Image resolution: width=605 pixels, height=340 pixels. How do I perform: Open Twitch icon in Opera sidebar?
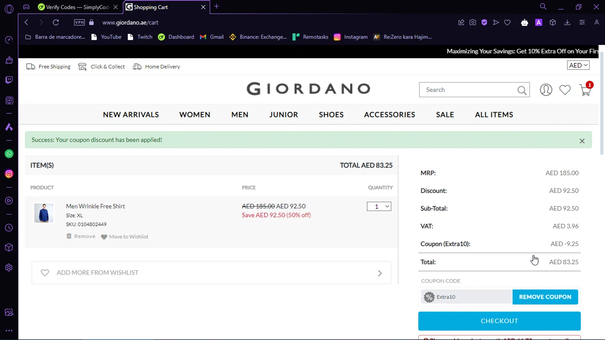click(x=9, y=80)
